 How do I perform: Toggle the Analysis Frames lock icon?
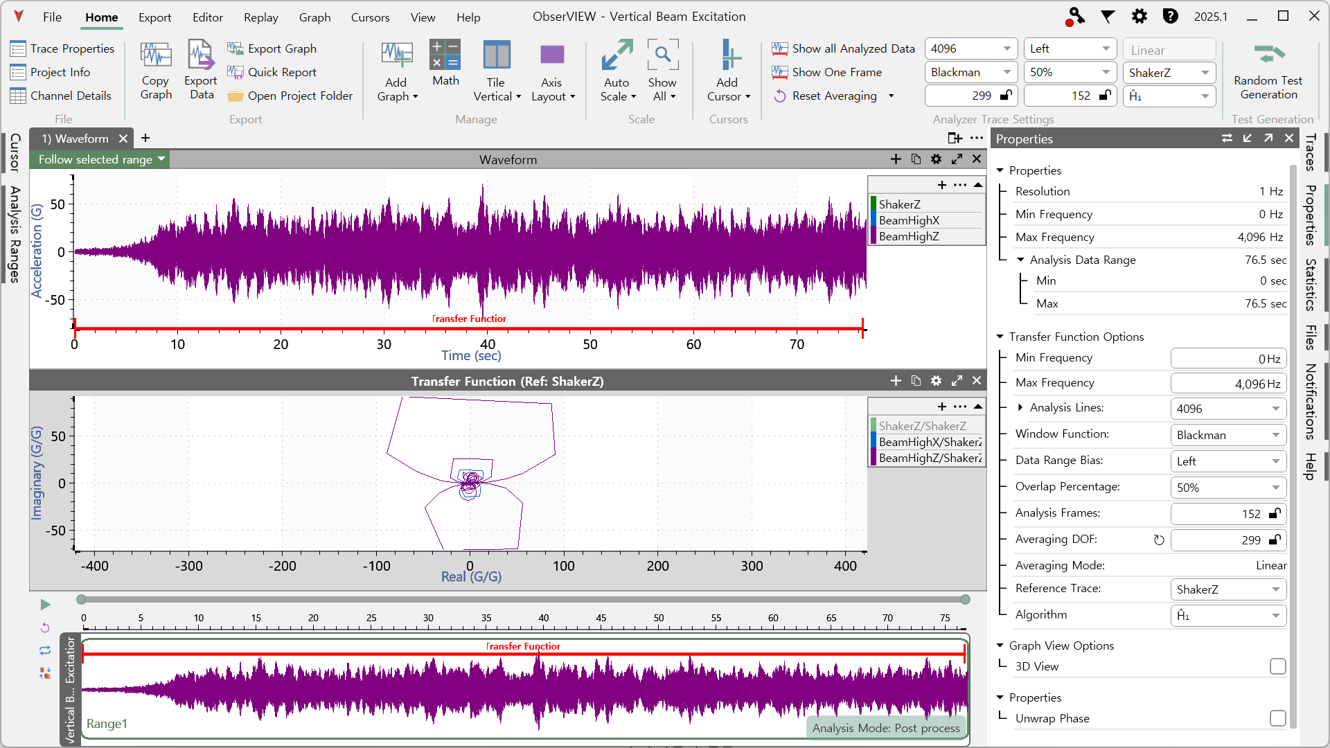tap(1274, 513)
